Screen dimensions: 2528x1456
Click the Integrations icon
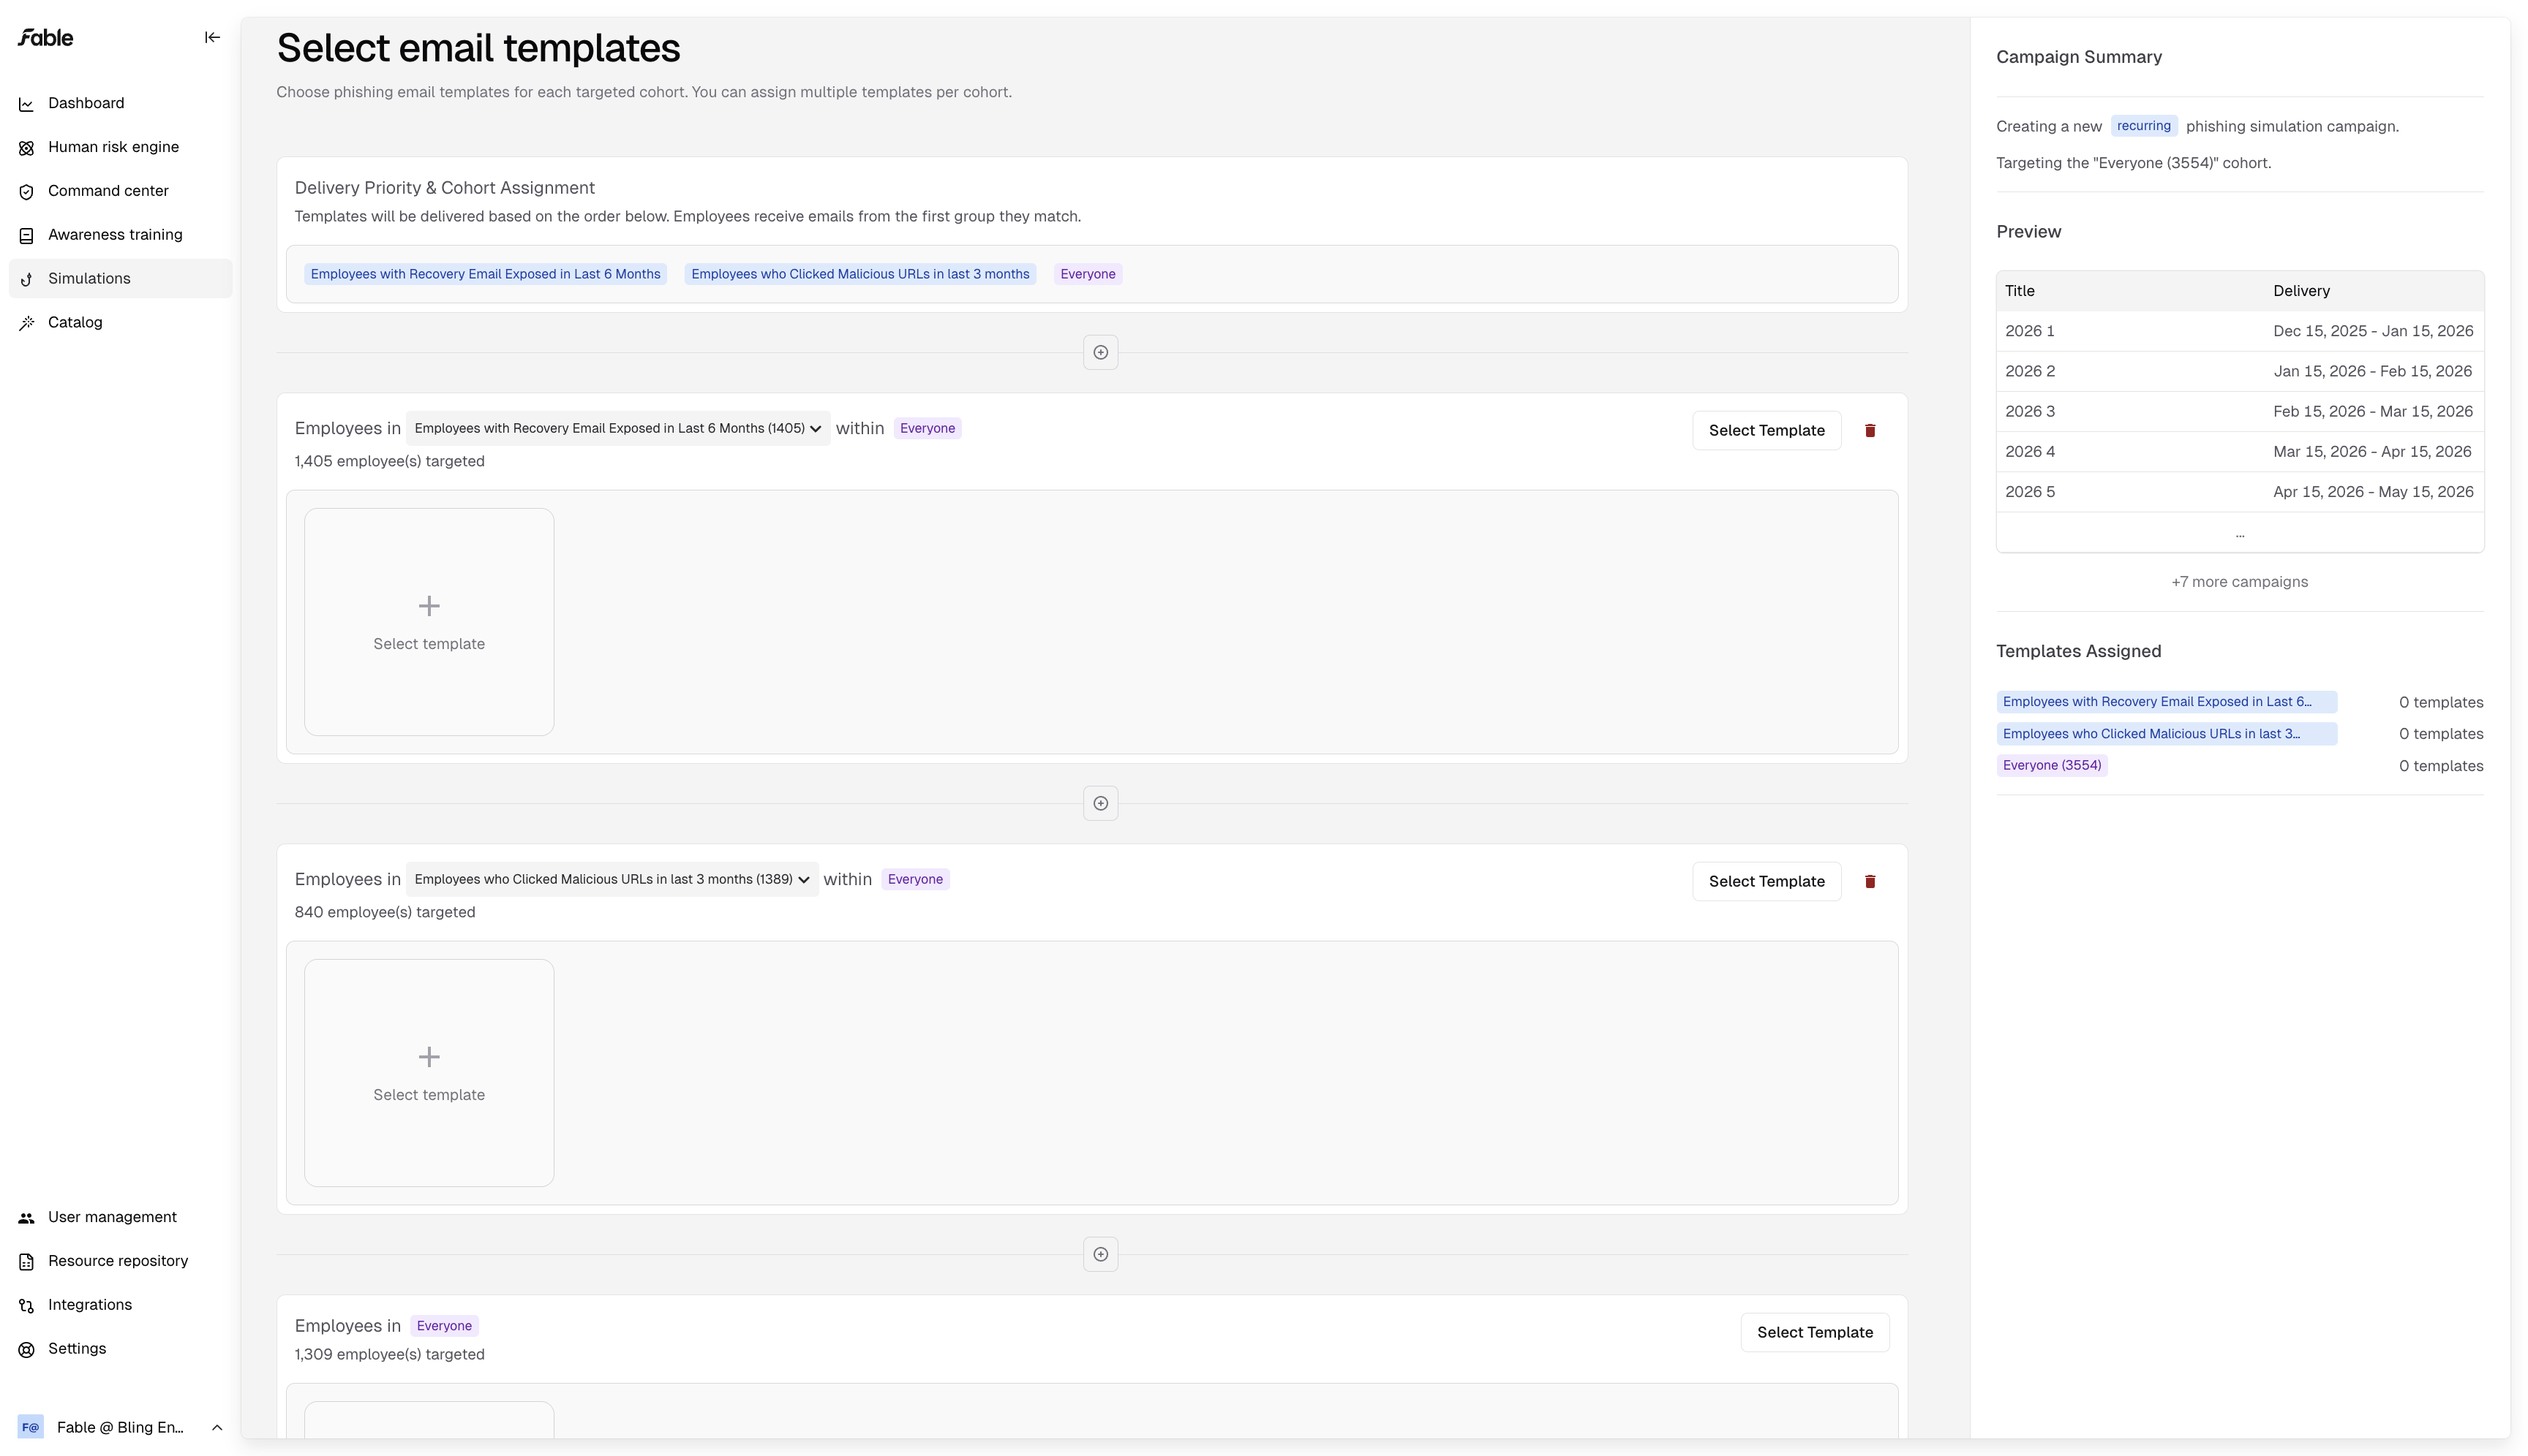coord(27,1306)
